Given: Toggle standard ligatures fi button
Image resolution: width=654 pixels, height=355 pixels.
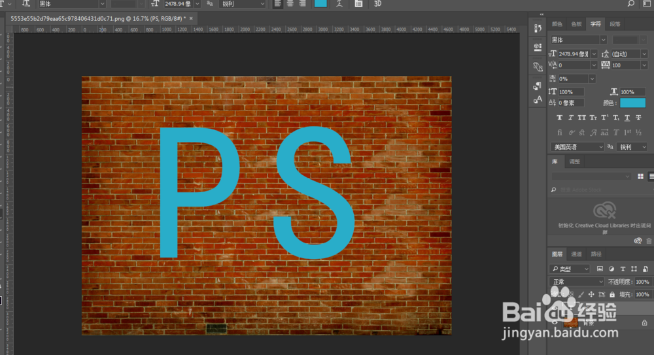Looking at the screenshot, I should click(559, 133).
